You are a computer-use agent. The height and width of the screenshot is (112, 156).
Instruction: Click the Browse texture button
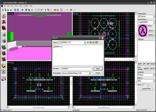click(151, 31)
